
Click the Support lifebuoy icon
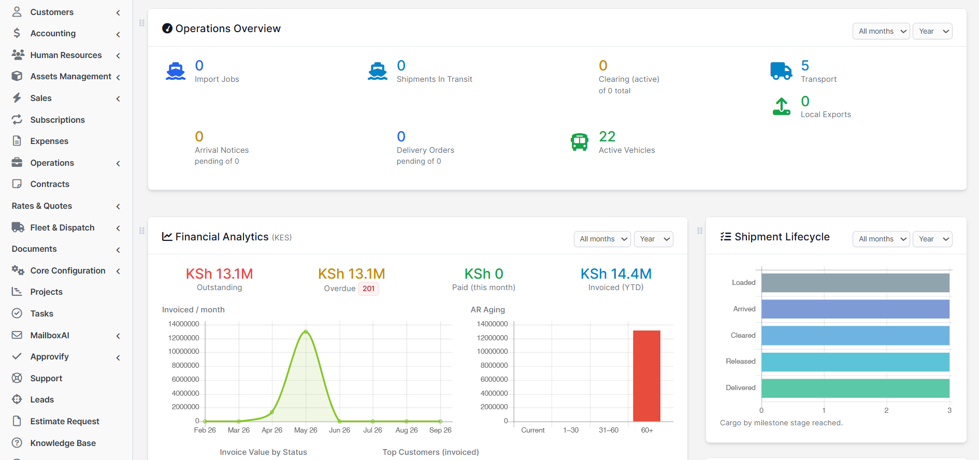pos(17,378)
